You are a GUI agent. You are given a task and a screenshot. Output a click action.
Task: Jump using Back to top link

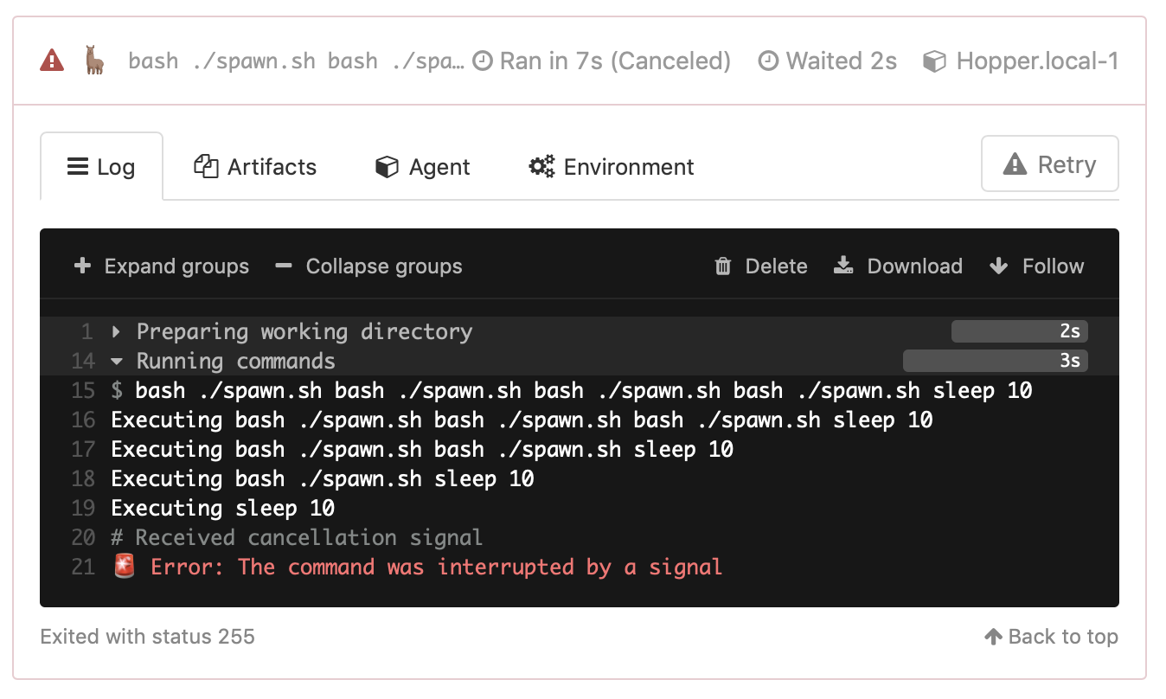pyautogui.click(x=1051, y=637)
